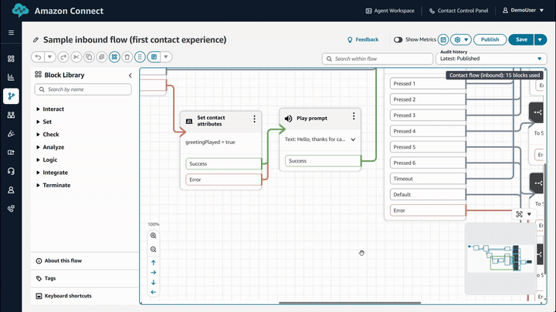Open the Save button dropdown arrow
556x312 pixels.
tap(540, 39)
